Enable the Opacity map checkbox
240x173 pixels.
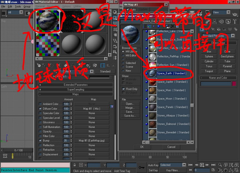pos(40,131)
